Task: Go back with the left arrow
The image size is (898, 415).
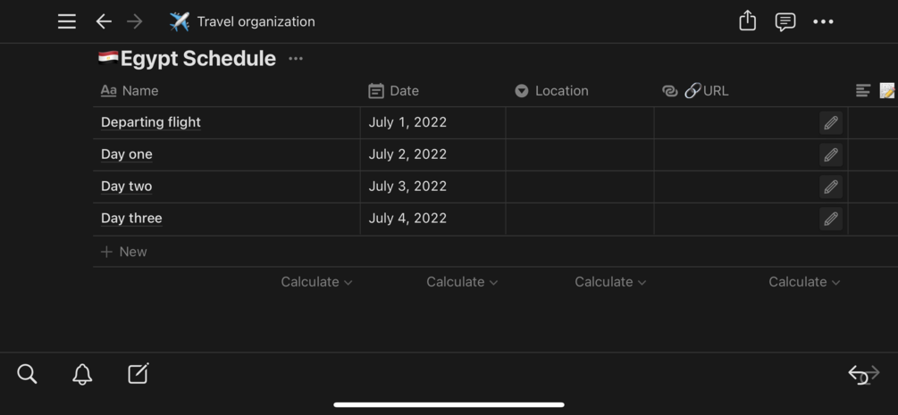Action: point(104,21)
